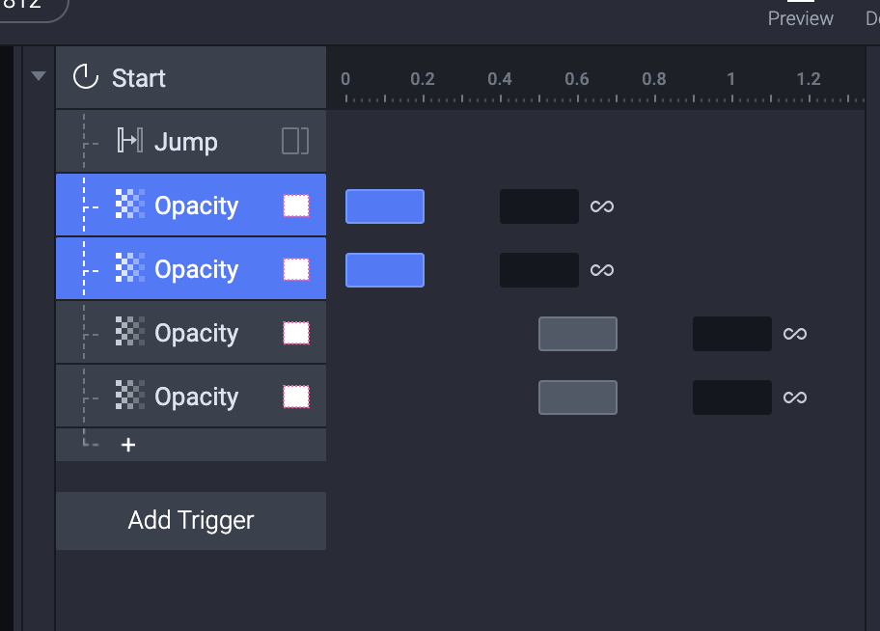Collapse the Start trigger with the triangle
This screenshot has height=631, width=880.
39,75
